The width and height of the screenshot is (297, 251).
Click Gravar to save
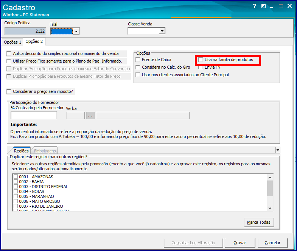pyautogui.click(x=240, y=243)
